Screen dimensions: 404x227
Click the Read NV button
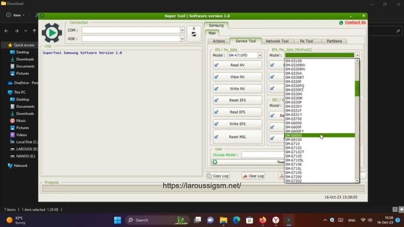[x=237, y=65]
